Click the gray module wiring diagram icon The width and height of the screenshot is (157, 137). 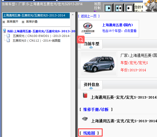[x=85, y=119]
